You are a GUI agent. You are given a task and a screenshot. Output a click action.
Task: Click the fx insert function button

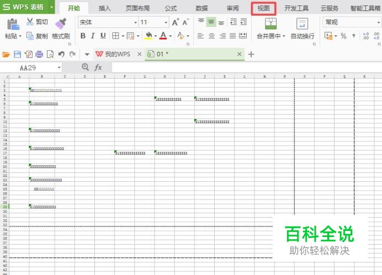pyautogui.click(x=98, y=67)
